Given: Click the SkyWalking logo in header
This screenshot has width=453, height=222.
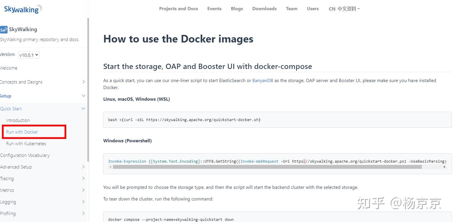Looking at the screenshot, I should pyautogui.click(x=23, y=9).
